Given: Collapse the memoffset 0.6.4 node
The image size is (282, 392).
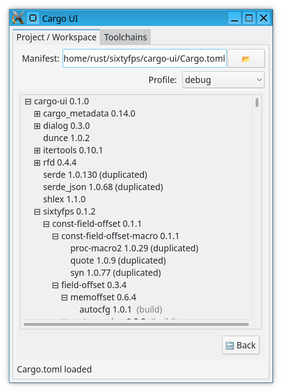Looking at the screenshot, I should coord(64,297).
